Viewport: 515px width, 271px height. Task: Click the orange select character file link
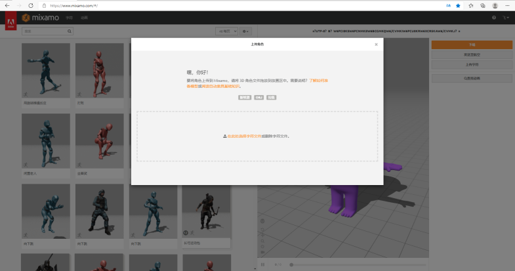tap(244, 136)
